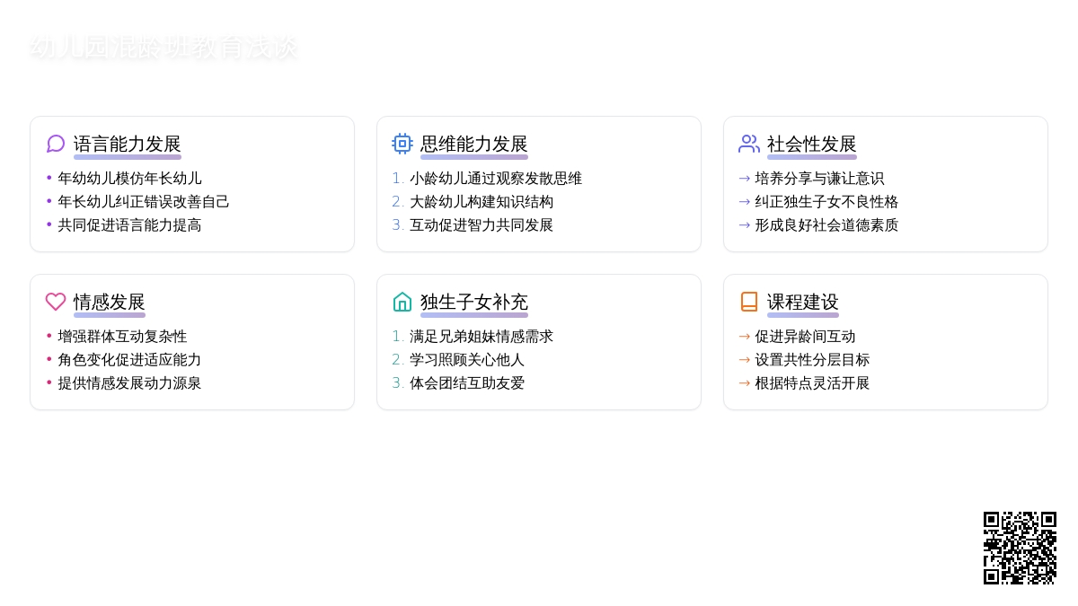Click the item 体会团结互助友爱
Image resolution: width=1078 pixels, height=606 pixels.
[x=467, y=382]
